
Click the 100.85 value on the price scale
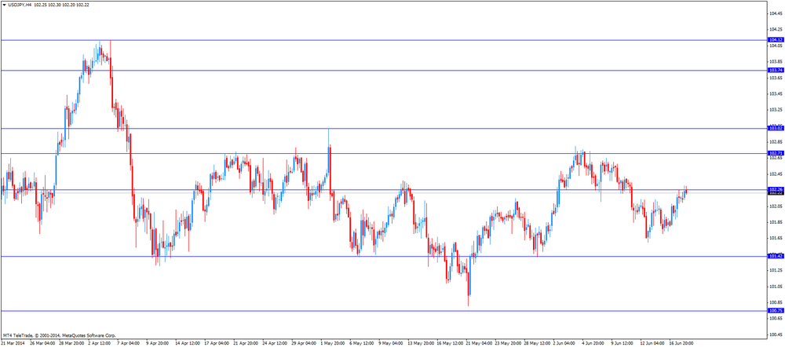pyautogui.click(x=776, y=302)
